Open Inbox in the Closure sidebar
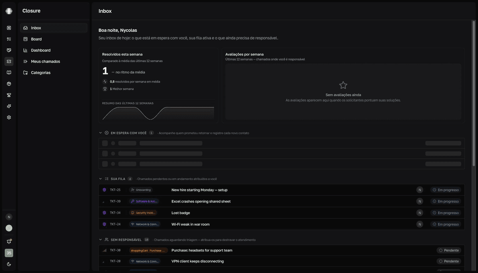Image resolution: width=478 pixels, height=273 pixels. pos(54,28)
